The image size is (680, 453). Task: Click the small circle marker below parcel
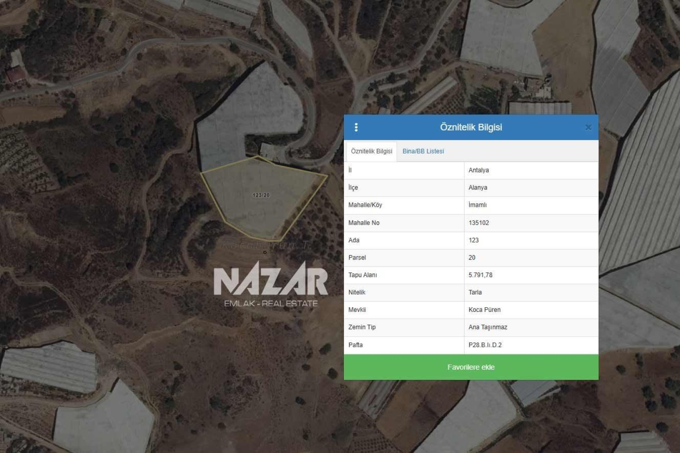[x=265, y=252]
